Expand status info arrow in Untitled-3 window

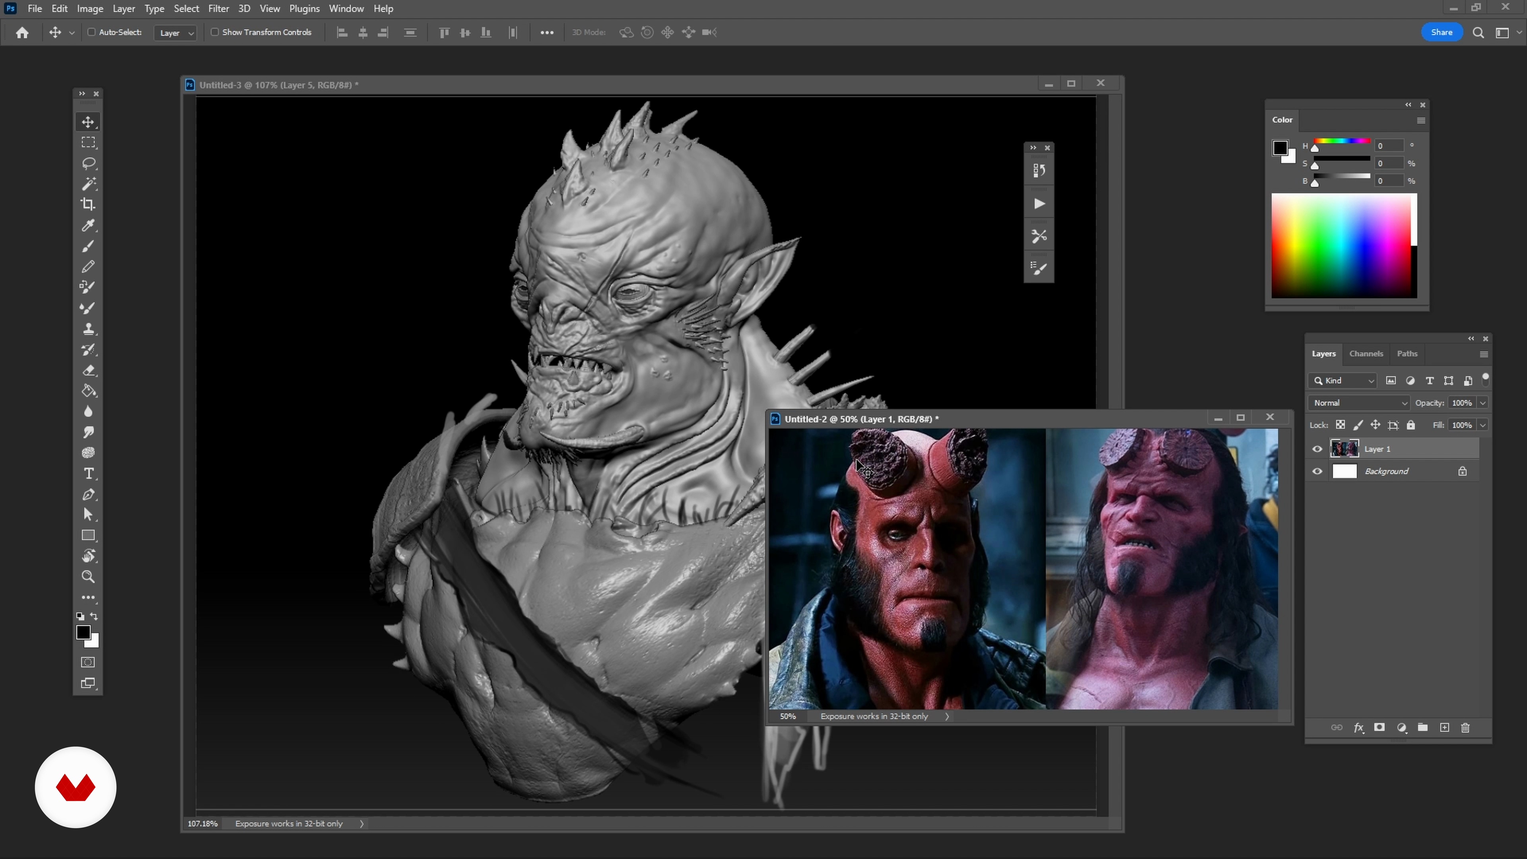click(361, 824)
